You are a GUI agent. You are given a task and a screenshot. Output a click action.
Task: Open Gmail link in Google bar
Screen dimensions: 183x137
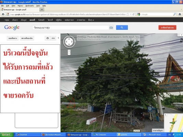(x=41, y=20)
